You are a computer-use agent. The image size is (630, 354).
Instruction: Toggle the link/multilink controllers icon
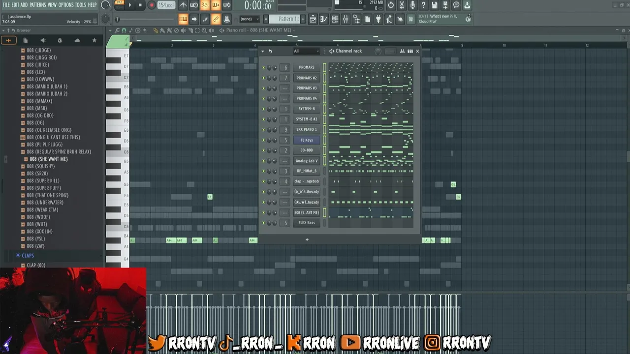coord(216,19)
